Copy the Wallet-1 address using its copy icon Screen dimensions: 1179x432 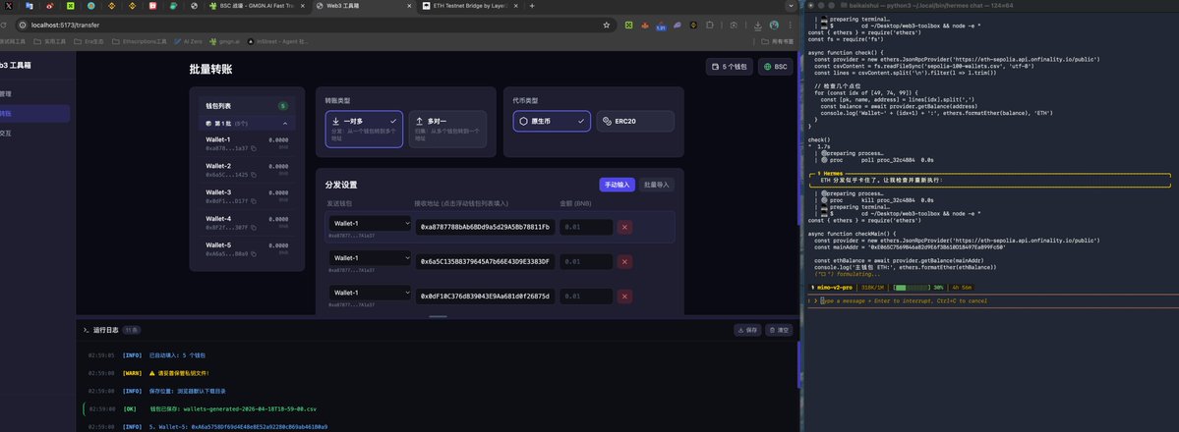(254, 149)
